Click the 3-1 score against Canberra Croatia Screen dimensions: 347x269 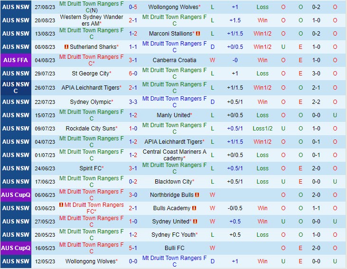(x=133, y=60)
